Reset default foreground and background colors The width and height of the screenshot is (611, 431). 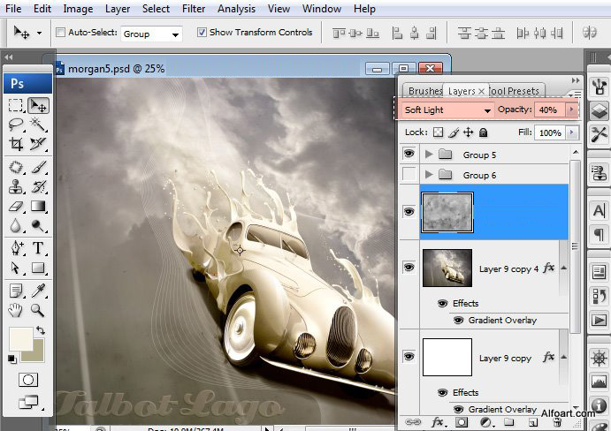point(12,359)
